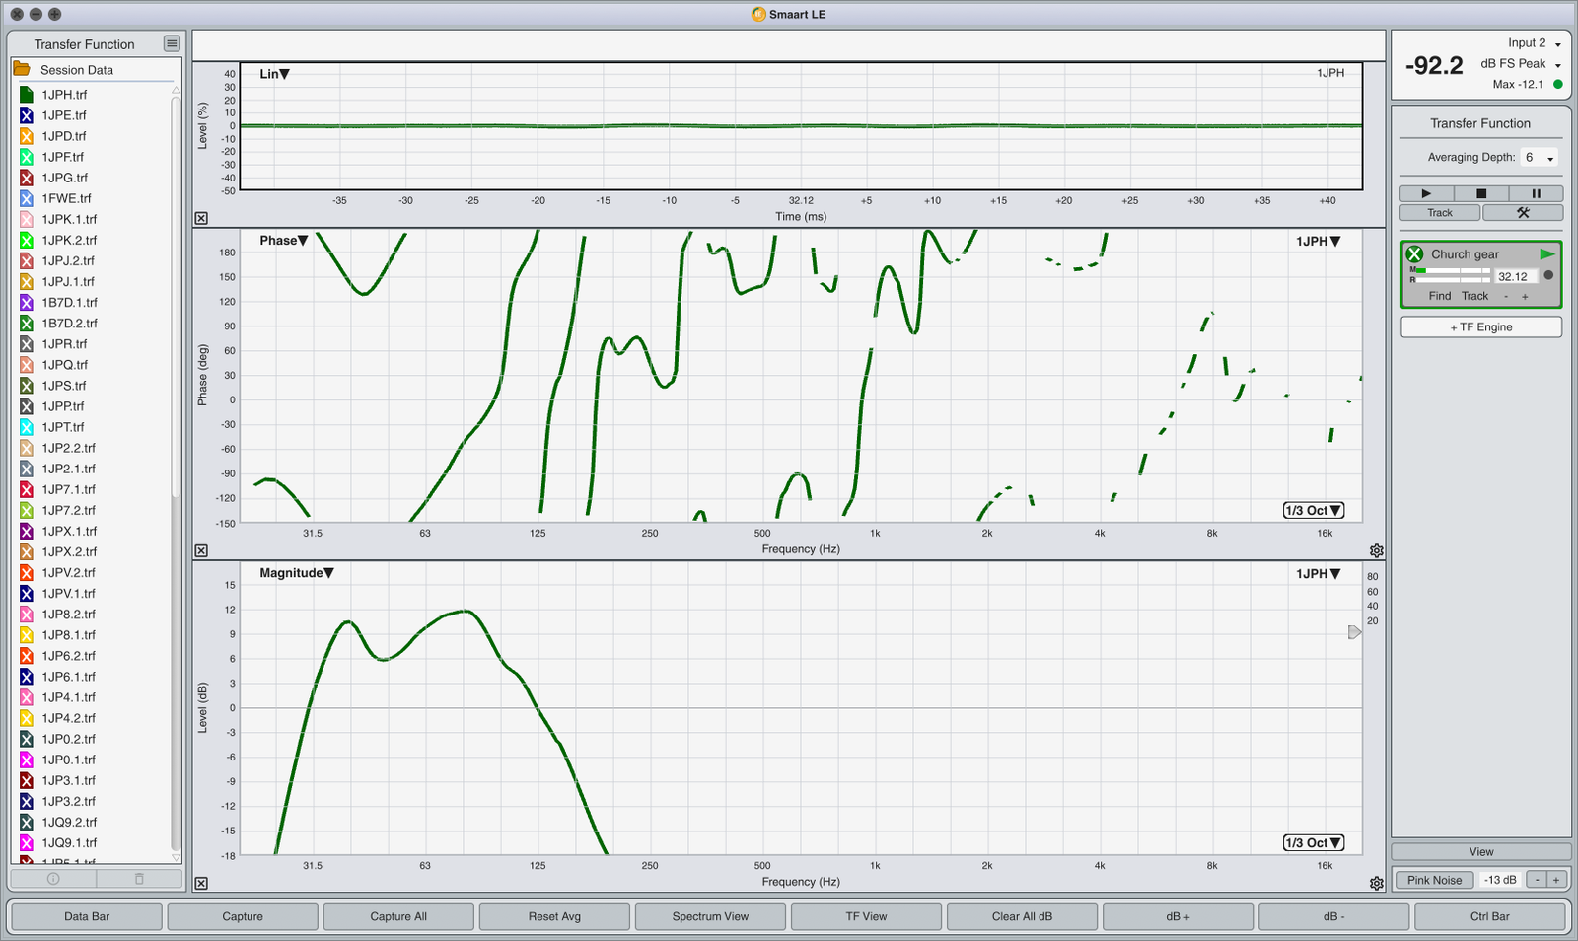This screenshot has height=941, width=1578.
Task: Toggle the Pink Noise generator
Action: tap(1434, 880)
